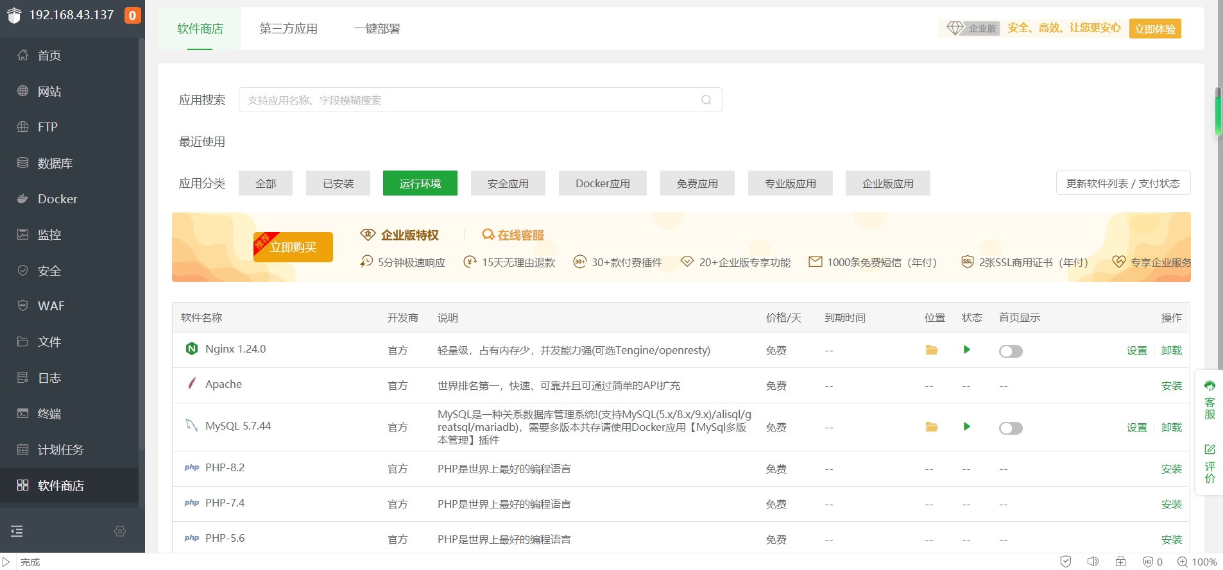Switch to 一键部署 tab
This screenshot has height=570, width=1223.
tap(377, 29)
